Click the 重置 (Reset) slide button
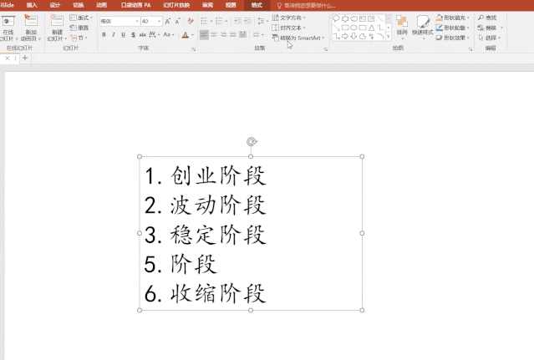534x360 pixels. [79, 28]
